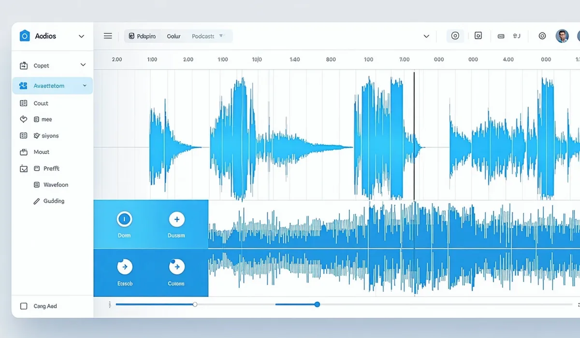
Task: Click the Colons arrow button
Action: [x=176, y=267]
